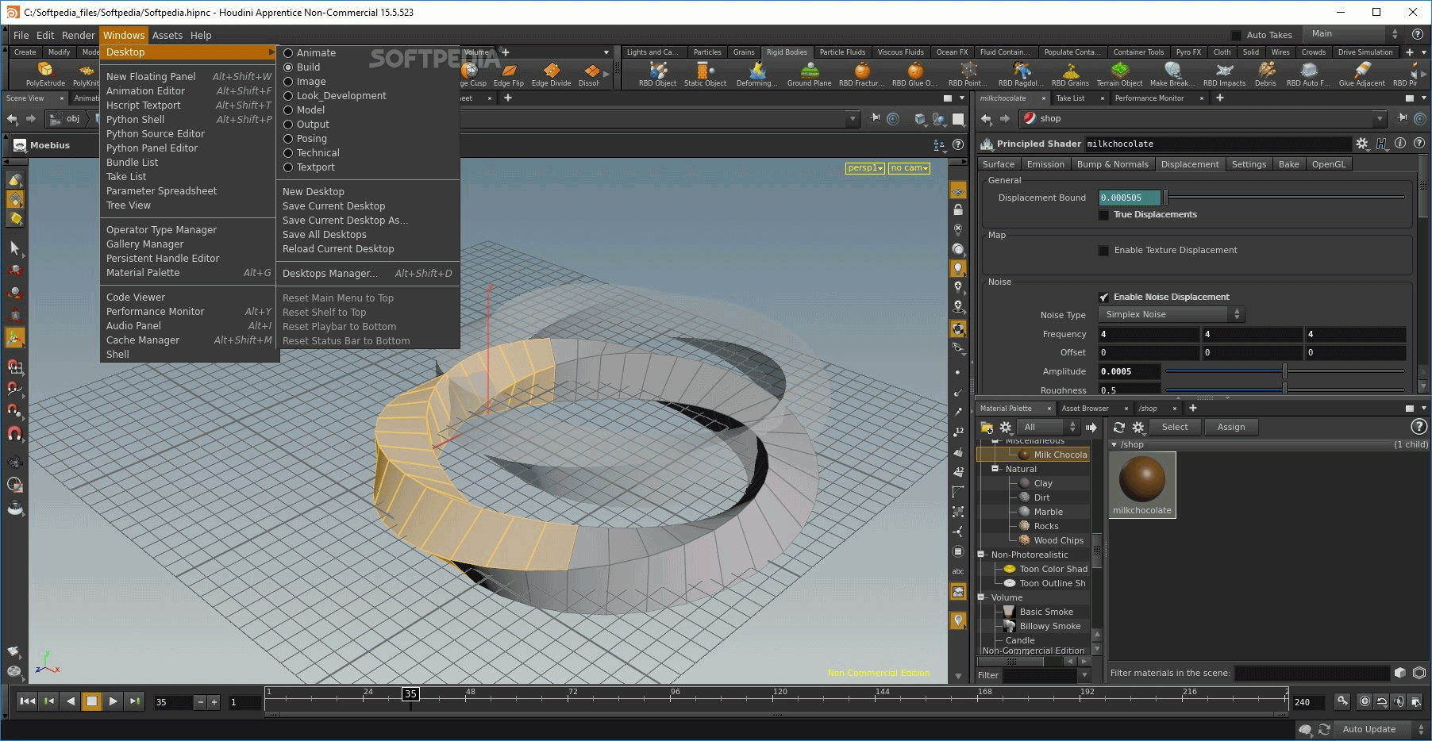Open the persp1 viewport menu
Image resolution: width=1432 pixels, height=741 pixels.
tap(865, 168)
